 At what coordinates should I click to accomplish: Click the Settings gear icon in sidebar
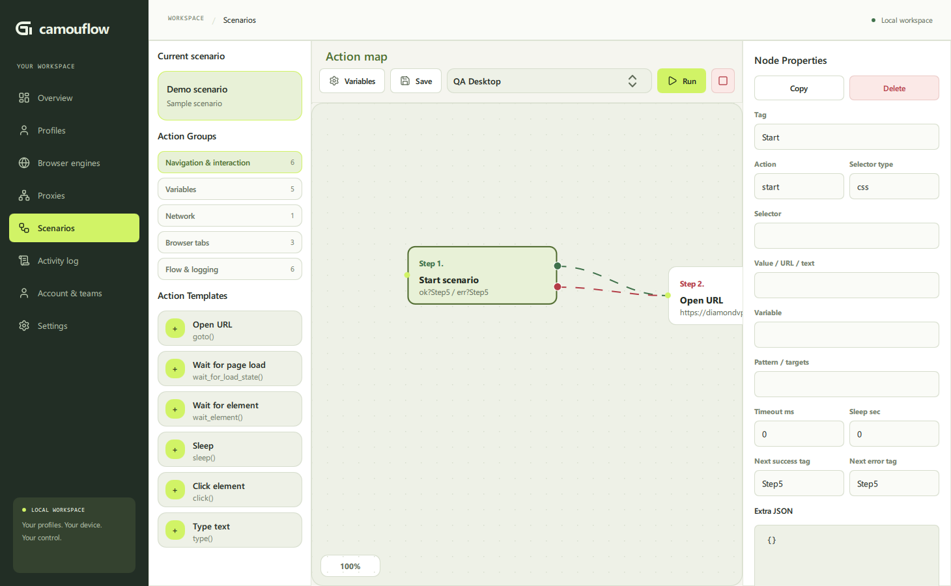(x=24, y=326)
